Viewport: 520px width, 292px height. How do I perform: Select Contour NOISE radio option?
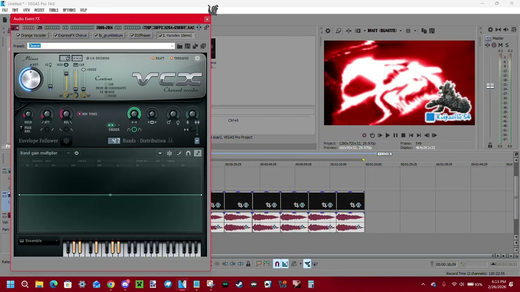[x=106, y=96]
